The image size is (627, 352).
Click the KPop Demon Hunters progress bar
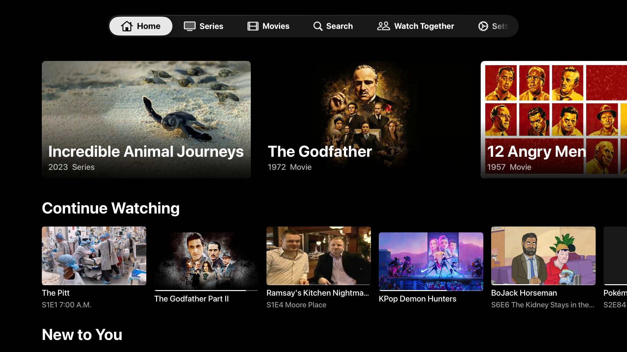click(431, 290)
